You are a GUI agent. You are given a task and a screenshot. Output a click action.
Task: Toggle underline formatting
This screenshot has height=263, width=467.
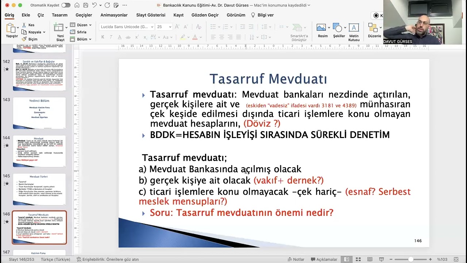(120, 37)
